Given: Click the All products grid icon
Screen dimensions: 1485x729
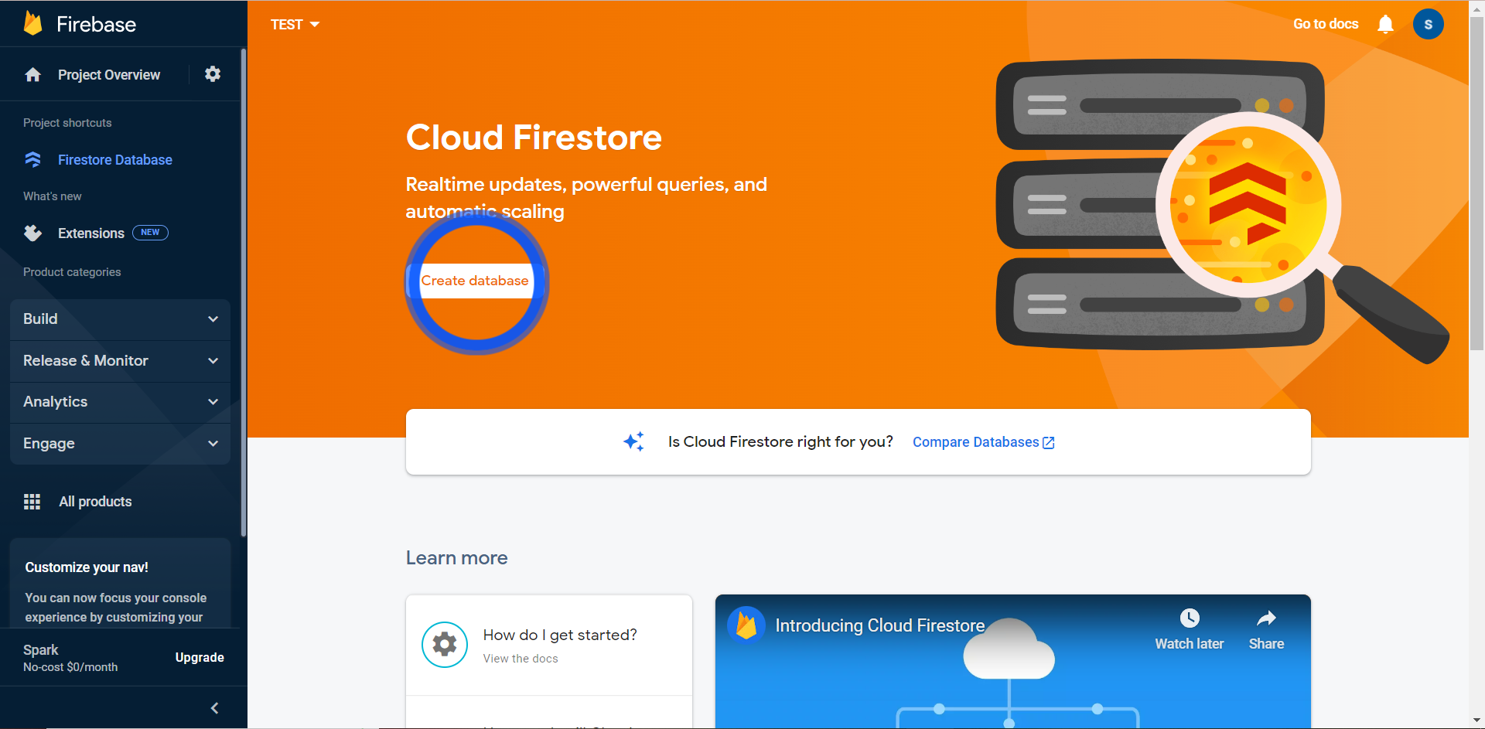Looking at the screenshot, I should (x=32, y=502).
